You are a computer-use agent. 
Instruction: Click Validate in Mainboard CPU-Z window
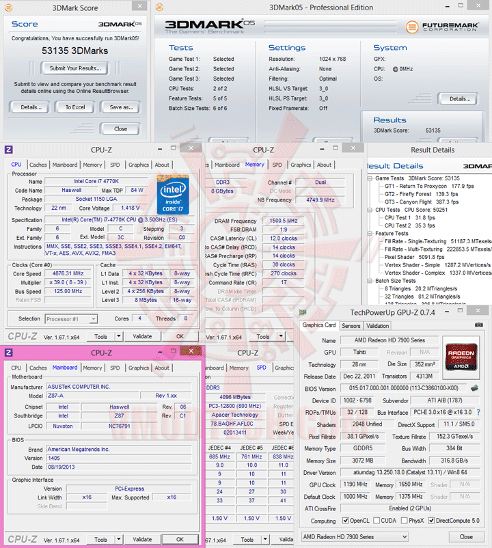pos(142,539)
